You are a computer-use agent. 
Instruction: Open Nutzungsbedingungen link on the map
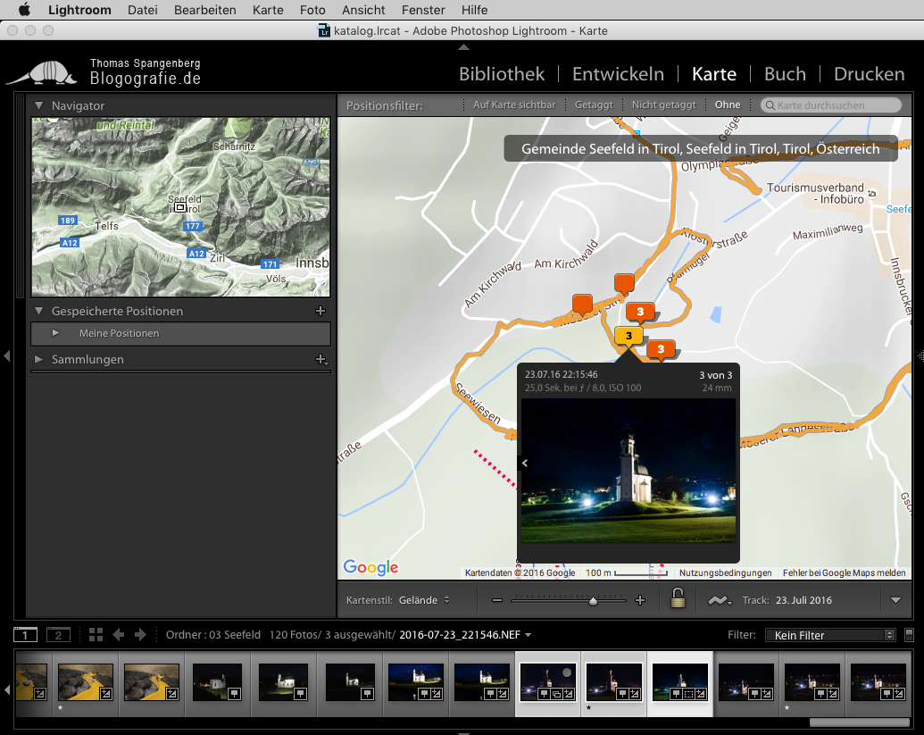[725, 573]
